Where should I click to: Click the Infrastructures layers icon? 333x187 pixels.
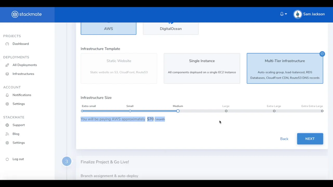pyautogui.click(x=7, y=74)
